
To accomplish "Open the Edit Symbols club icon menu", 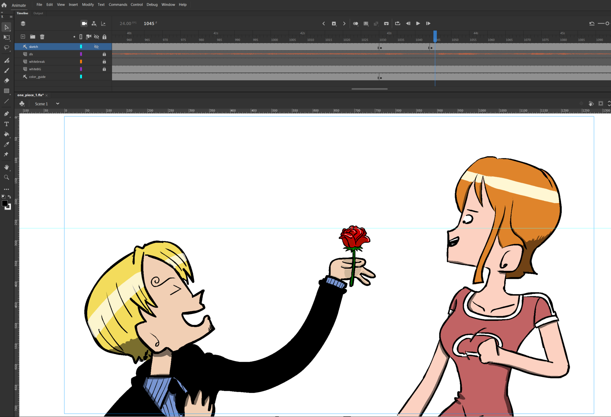I will (22, 104).
